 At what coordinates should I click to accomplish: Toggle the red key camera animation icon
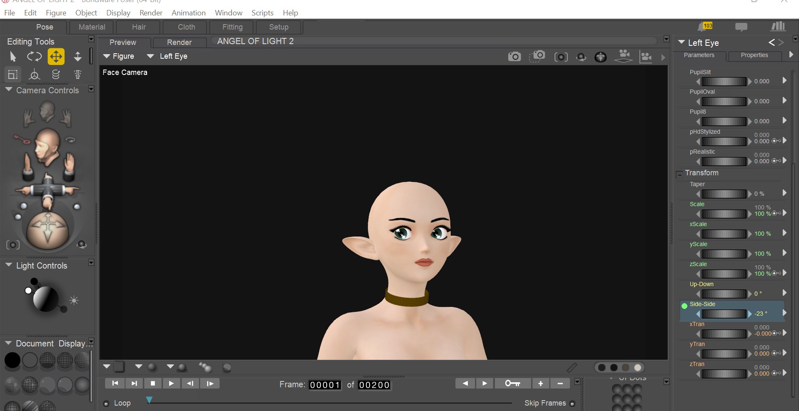(x=22, y=139)
